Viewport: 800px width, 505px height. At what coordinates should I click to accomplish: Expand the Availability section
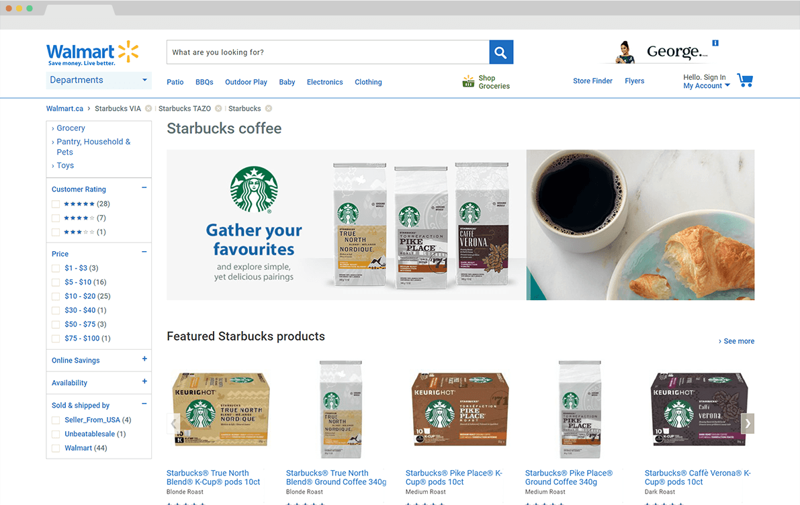pos(144,381)
